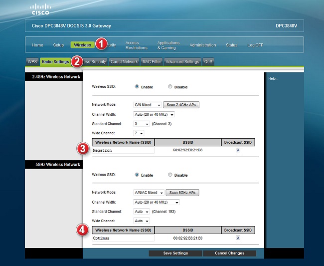Image resolution: width=324 pixels, height=266 pixels.
Task: Toggle Broadcast SSID checkbox for Optimus
Action: [x=238, y=238]
